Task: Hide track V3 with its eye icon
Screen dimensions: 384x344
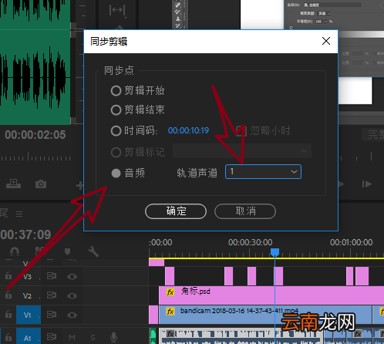Action: (72, 276)
